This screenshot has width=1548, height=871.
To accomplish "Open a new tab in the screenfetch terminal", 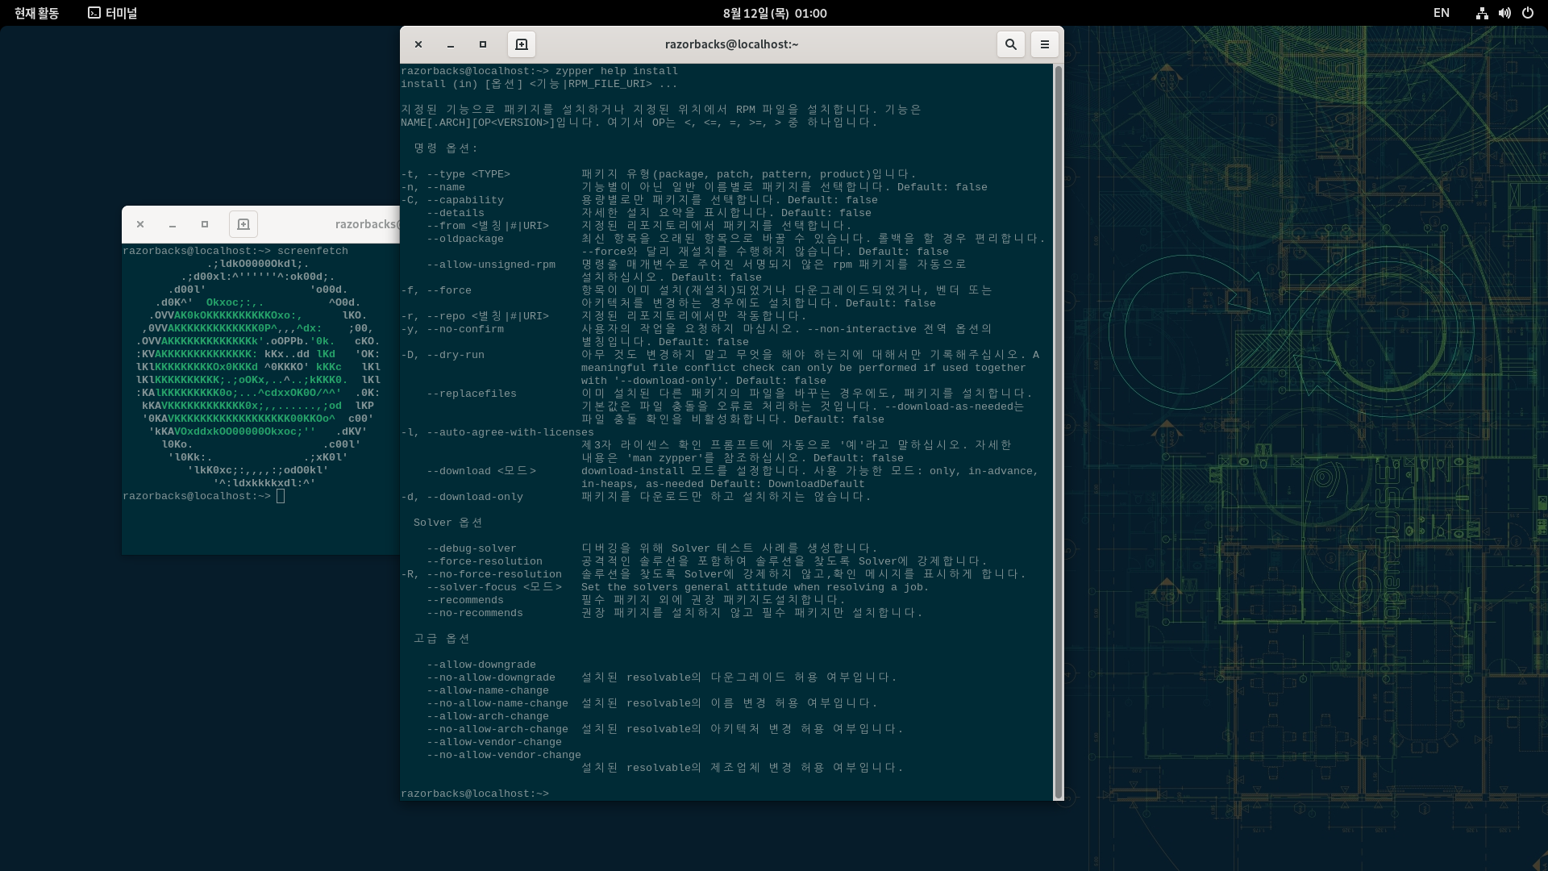I will coord(243,224).
